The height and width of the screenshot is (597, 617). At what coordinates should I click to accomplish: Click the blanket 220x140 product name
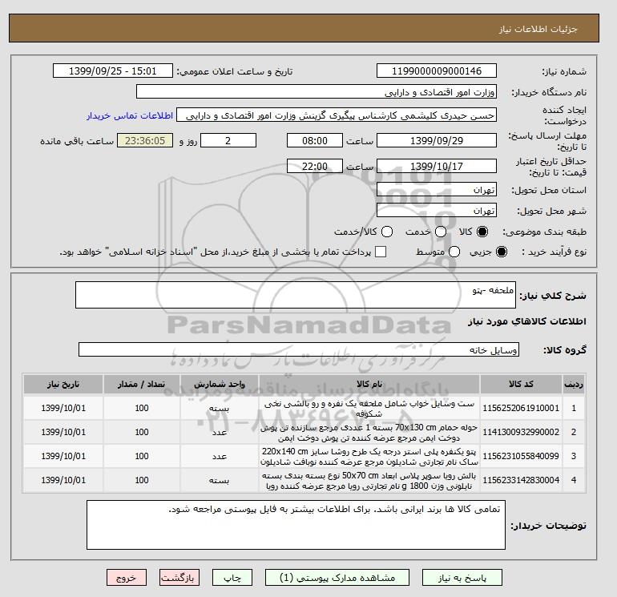pyautogui.click(x=369, y=457)
